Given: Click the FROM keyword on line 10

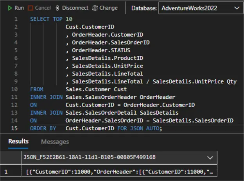Looking at the screenshot, I should [x=37, y=89].
